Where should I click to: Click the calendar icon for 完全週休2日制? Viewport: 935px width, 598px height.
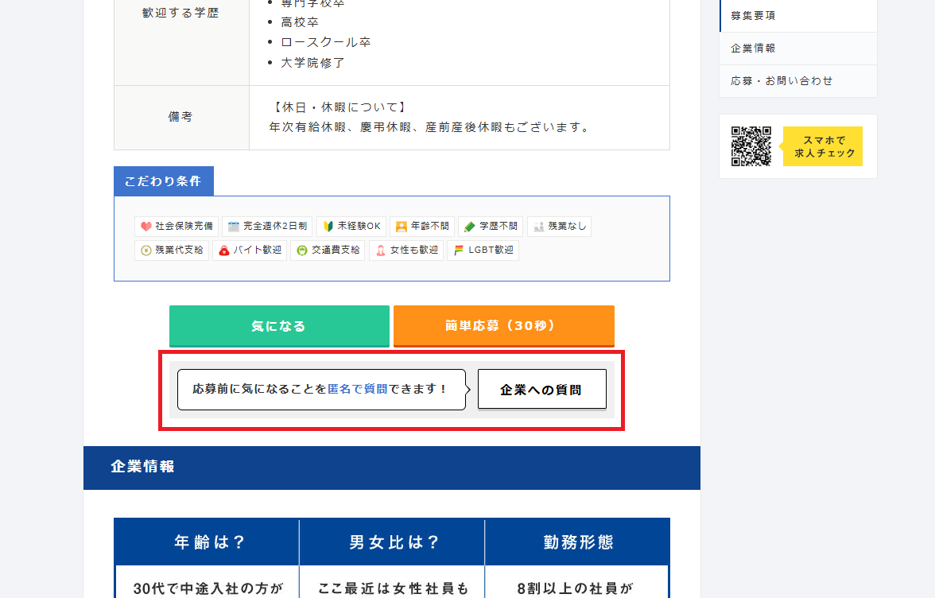pyautogui.click(x=234, y=227)
